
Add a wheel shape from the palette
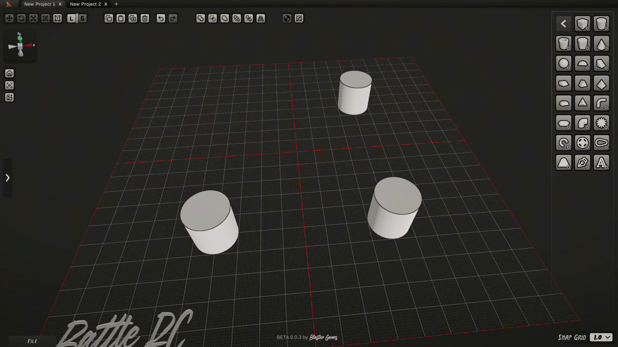point(583,143)
